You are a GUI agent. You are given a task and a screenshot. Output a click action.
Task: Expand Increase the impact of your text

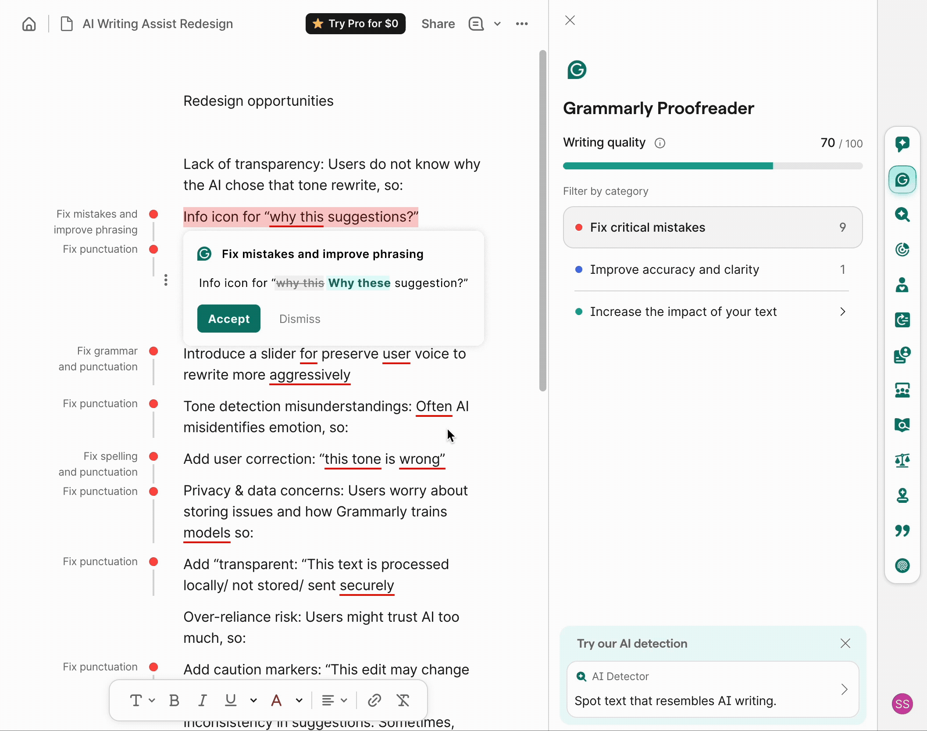[713, 312]
